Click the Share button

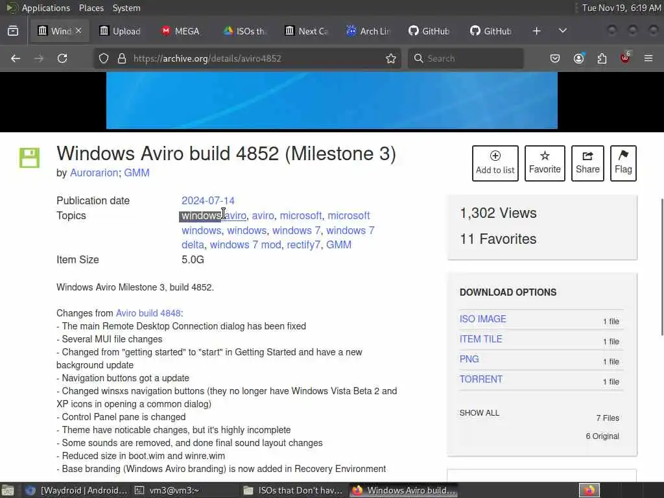(587, 163)
